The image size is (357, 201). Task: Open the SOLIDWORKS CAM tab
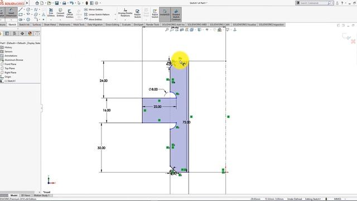click(x=220, y=25)
